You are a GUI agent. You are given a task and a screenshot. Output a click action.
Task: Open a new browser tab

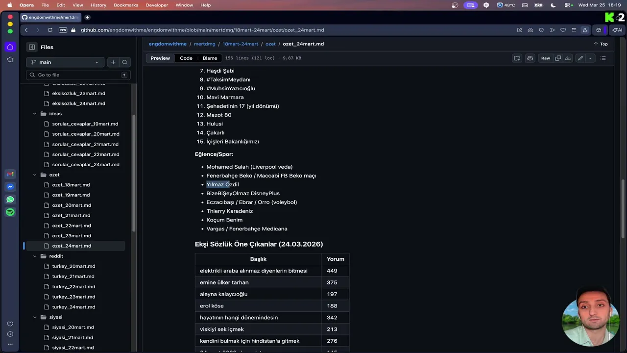click(x=87, y=17)
